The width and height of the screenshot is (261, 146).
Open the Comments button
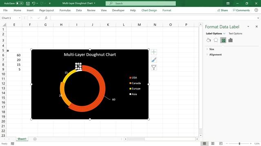coord(241,10)
